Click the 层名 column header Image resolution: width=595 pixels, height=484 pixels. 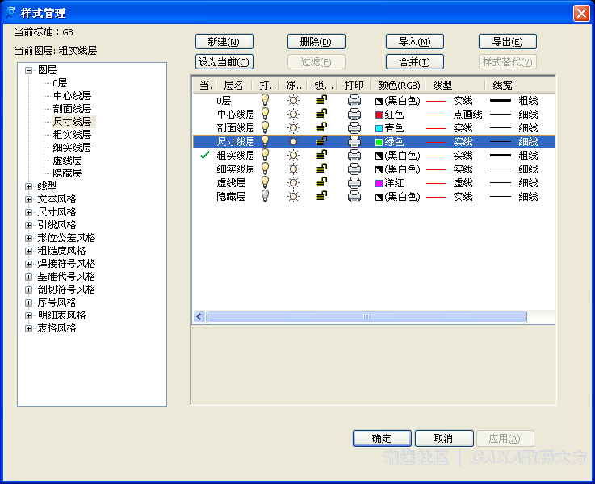[233, 85]
